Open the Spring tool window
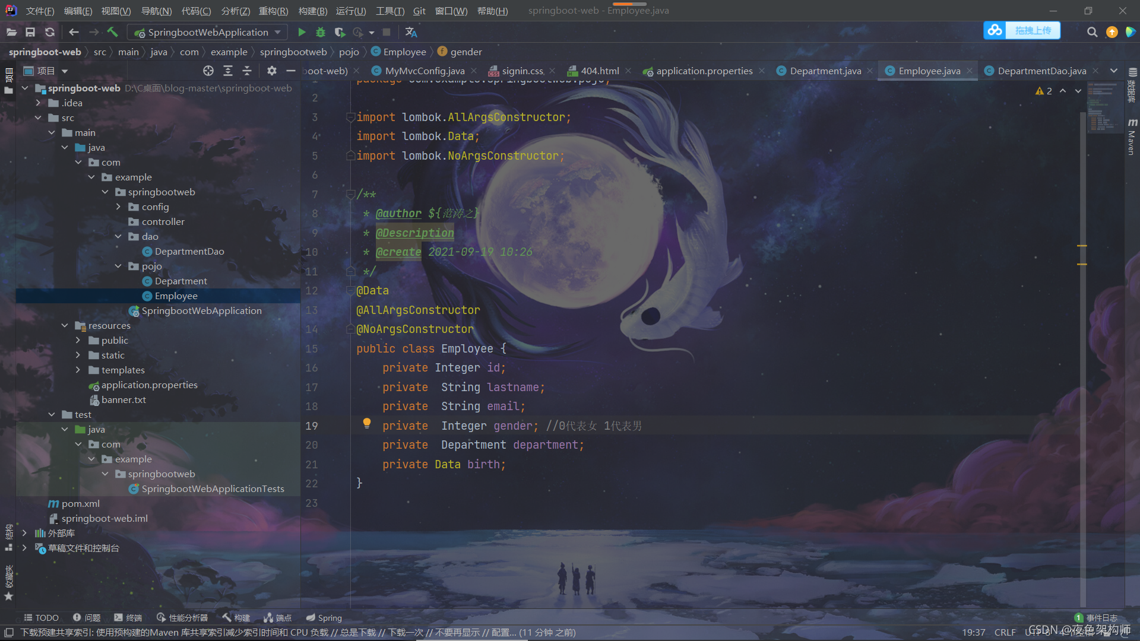 324,617
